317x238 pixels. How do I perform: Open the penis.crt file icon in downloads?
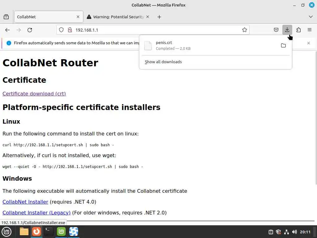pos(148,46)
